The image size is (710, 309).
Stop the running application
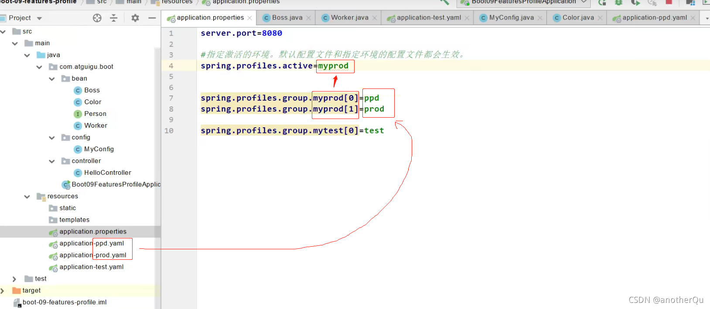coord(669,2)
